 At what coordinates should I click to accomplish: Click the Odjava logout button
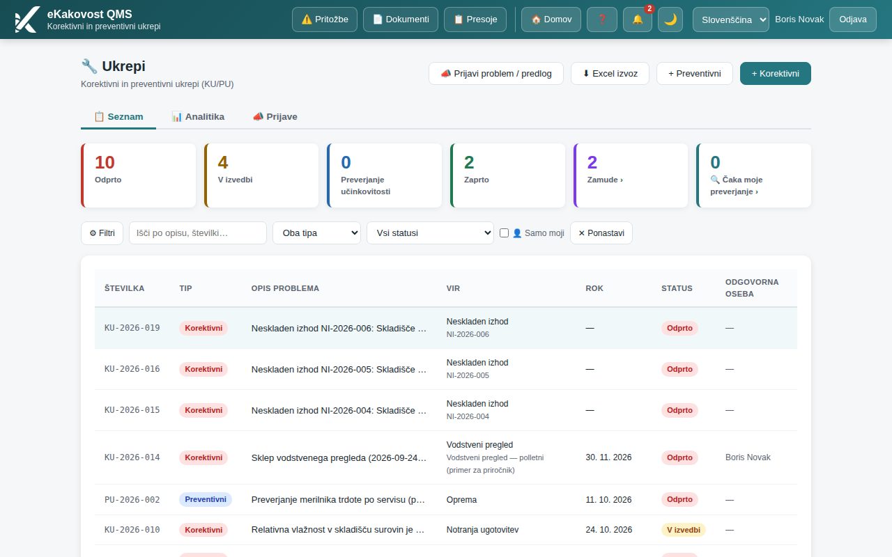click(x=853, y=19)
